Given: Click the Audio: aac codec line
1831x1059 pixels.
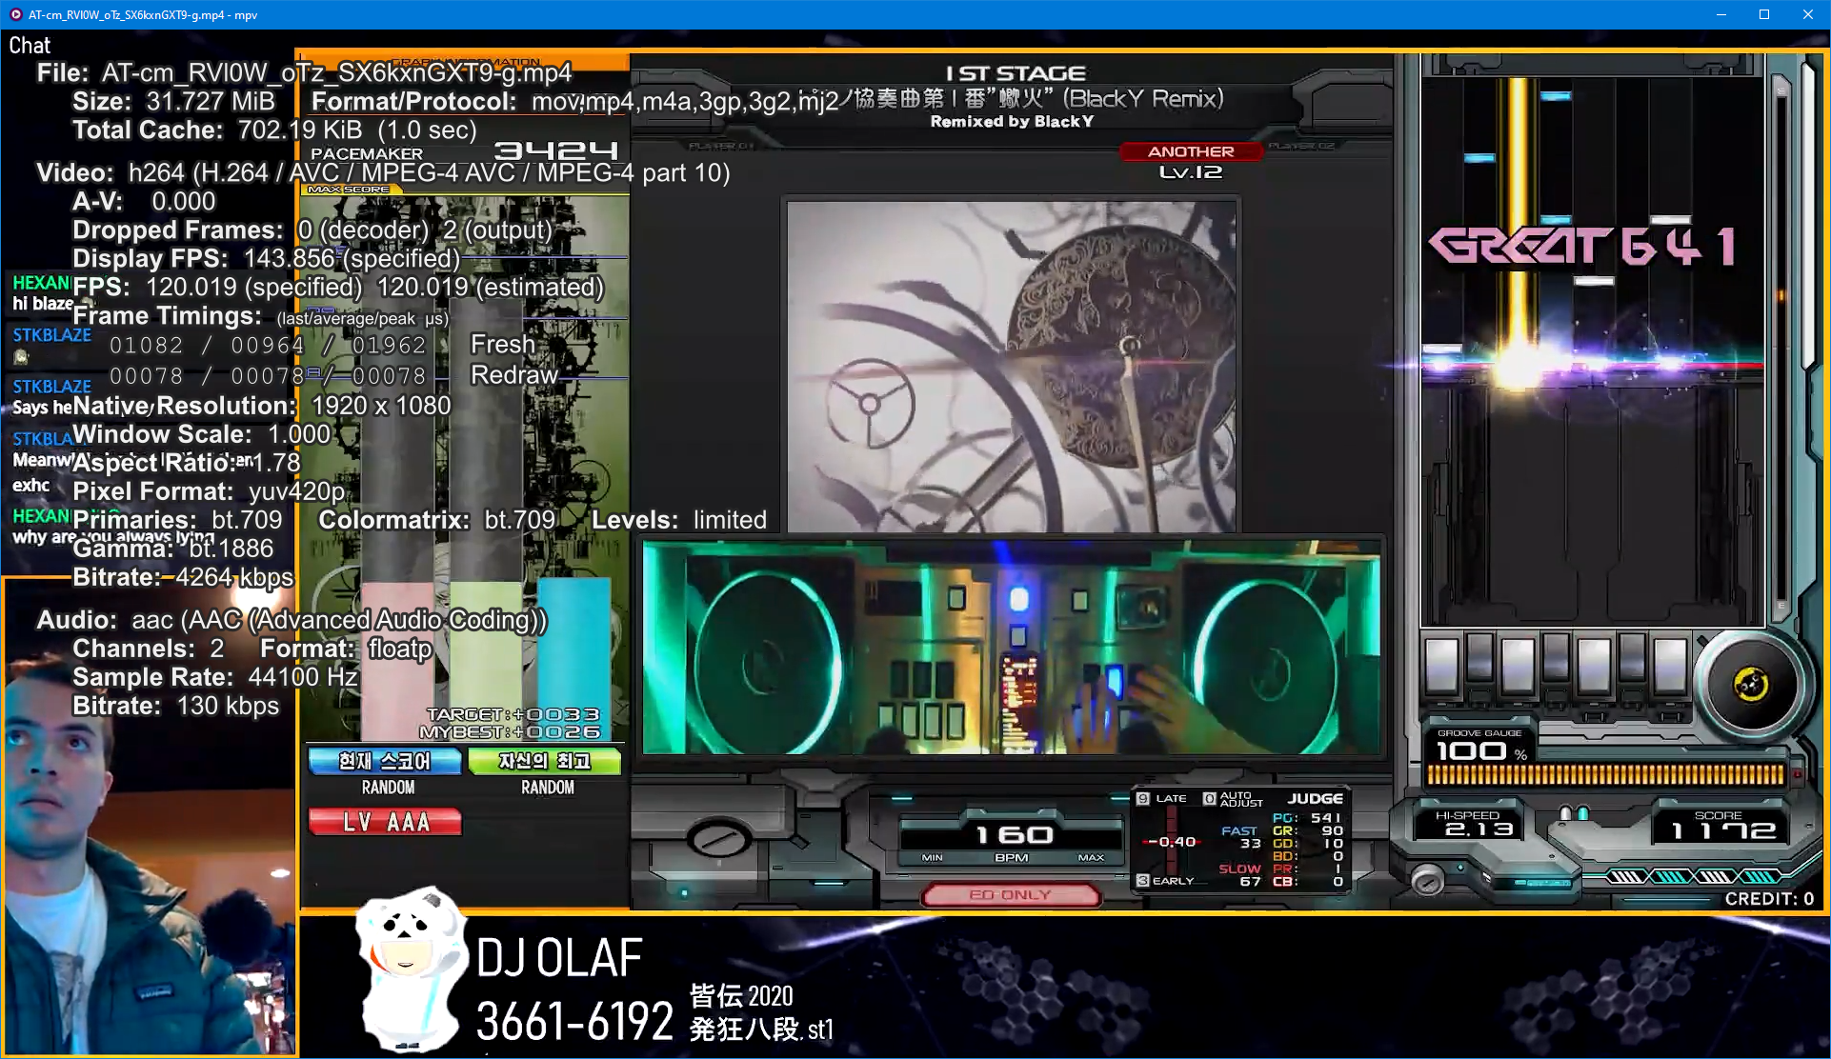Looking at the screenshot, I should [x=292, y=620].
